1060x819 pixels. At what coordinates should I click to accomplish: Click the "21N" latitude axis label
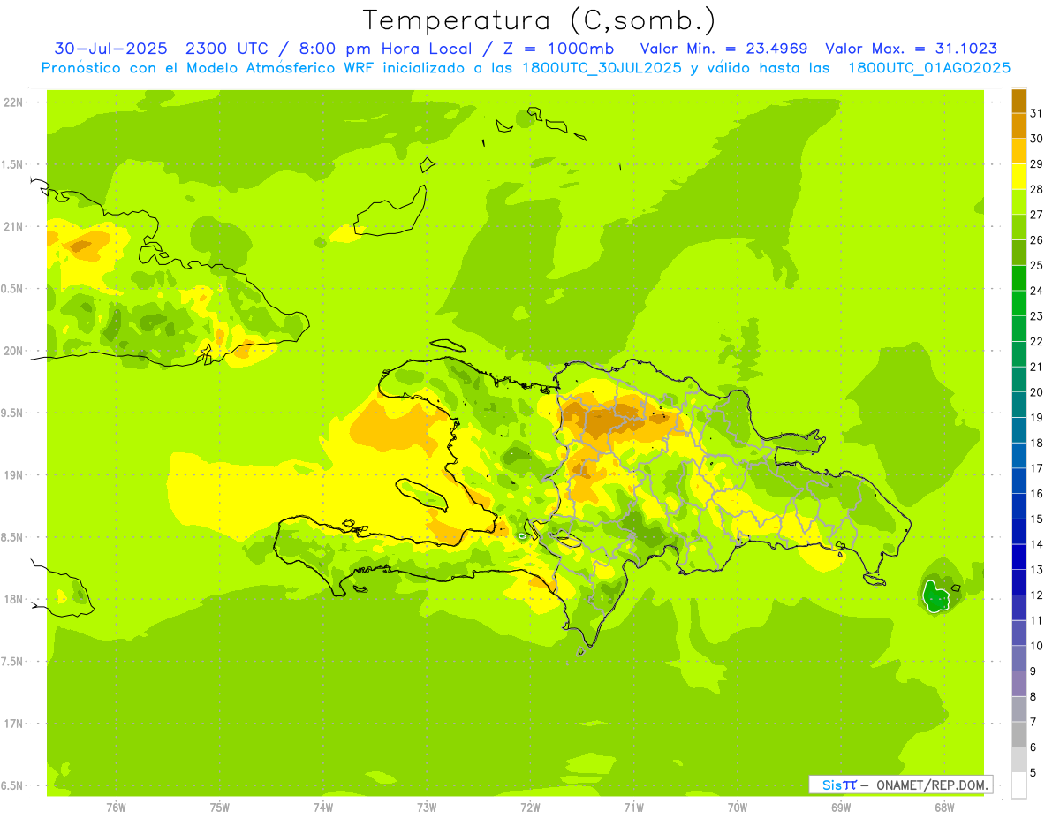coord(13,226)
